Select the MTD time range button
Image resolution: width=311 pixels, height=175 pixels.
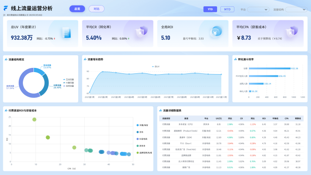(x=227, y=9)
